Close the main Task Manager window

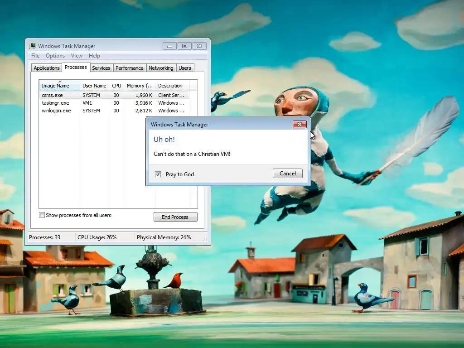199,46
